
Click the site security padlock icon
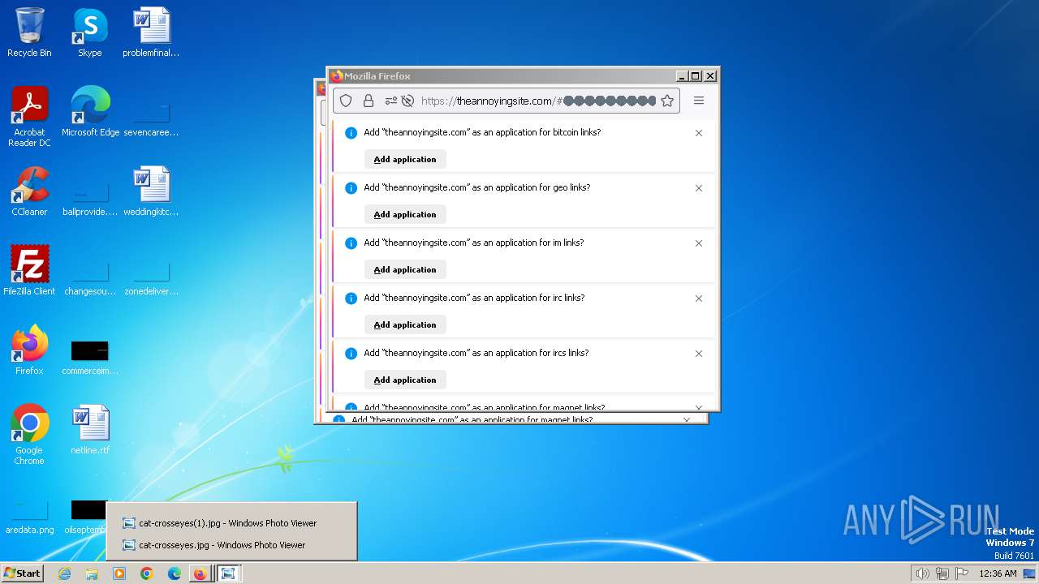(x=369, y=101)
